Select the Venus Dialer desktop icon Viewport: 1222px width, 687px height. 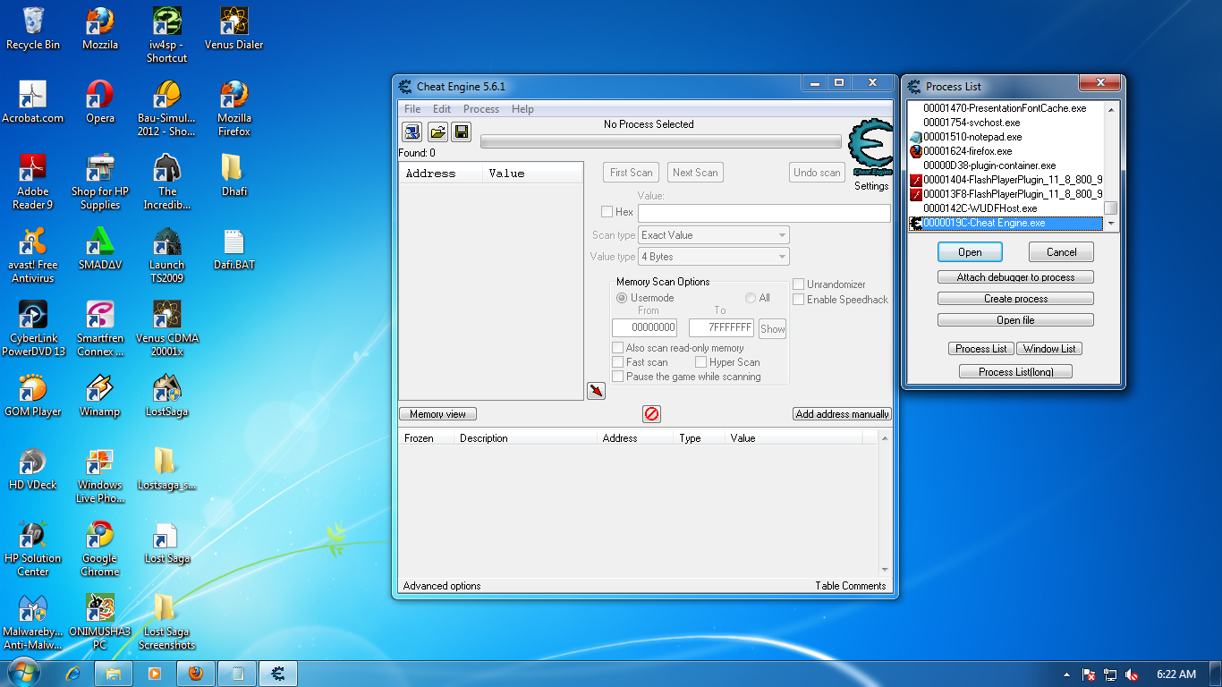[x=233, y=29]
